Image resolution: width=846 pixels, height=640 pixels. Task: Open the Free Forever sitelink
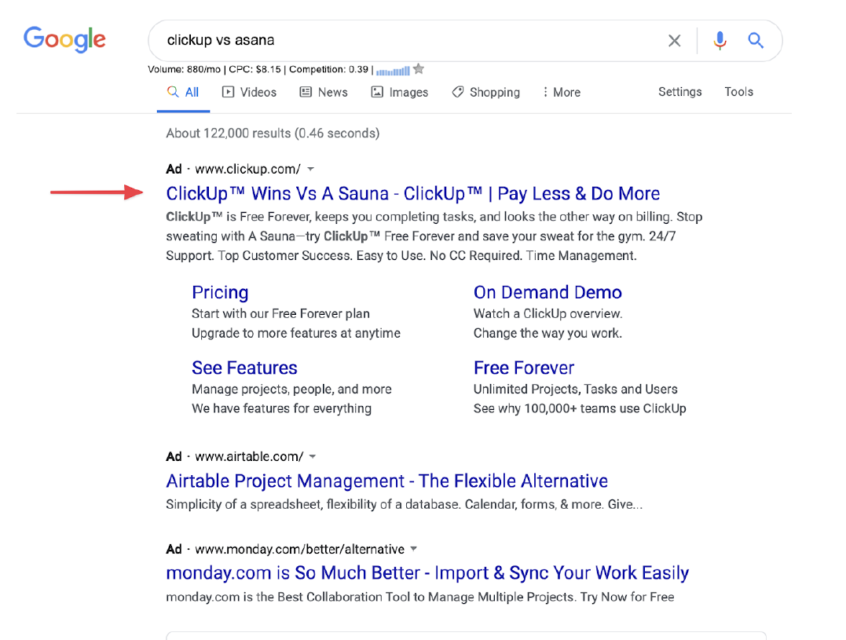click(524, 368)
